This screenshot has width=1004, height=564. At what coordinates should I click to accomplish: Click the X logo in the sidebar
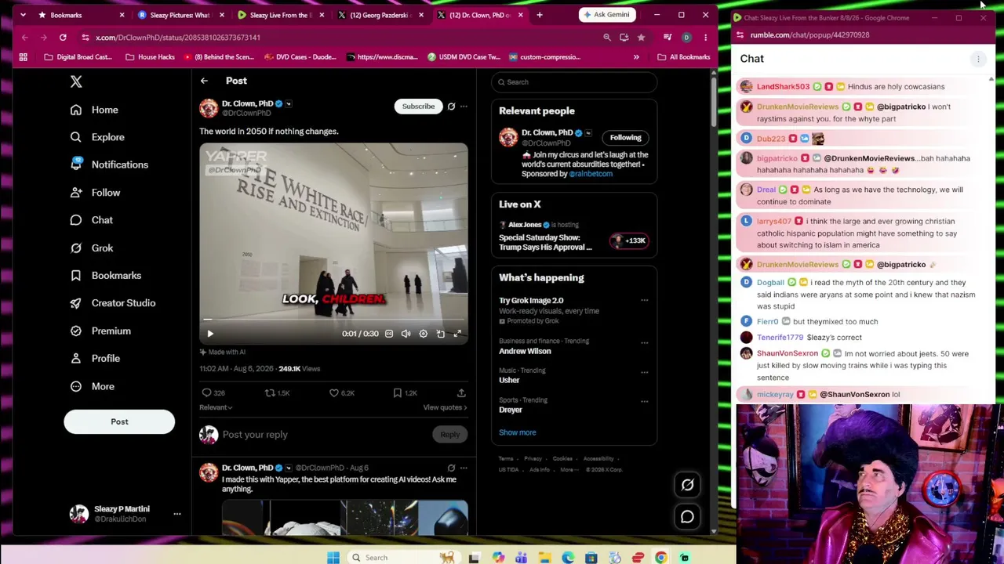point(76,81)
